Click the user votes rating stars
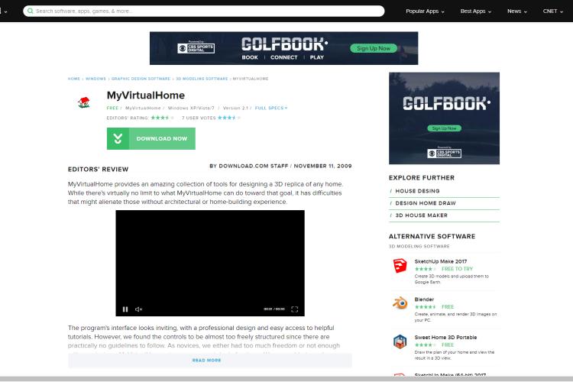573x382 pixels. [x=229, y=118]
